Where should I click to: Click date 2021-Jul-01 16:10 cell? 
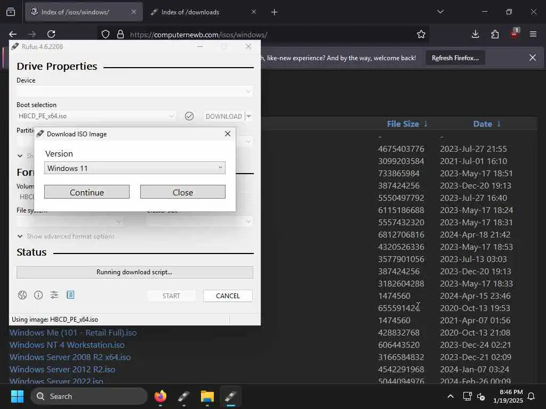pos(473,161)
